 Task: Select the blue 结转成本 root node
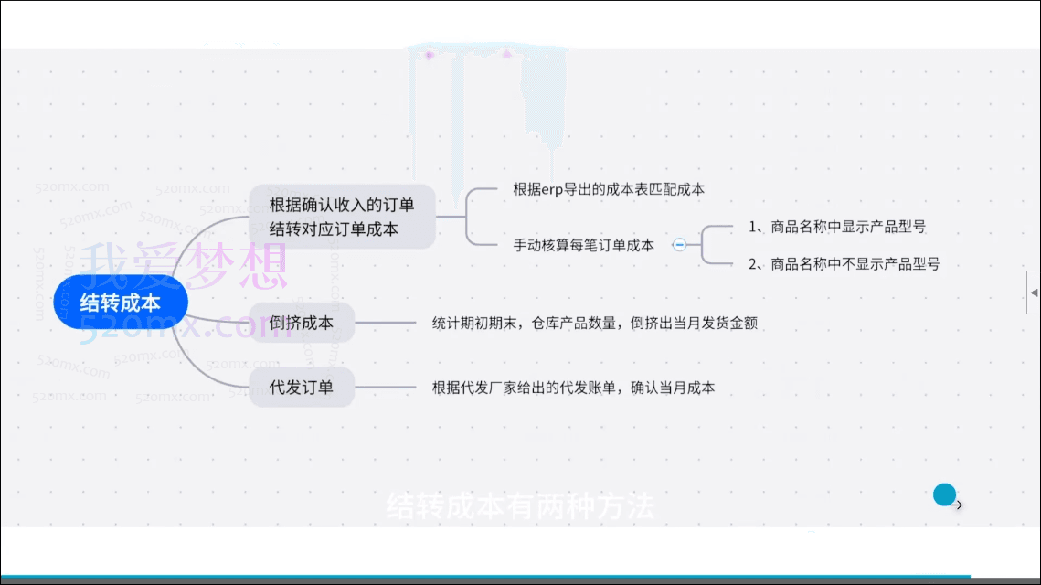[x=122, y=301]
